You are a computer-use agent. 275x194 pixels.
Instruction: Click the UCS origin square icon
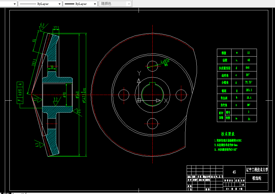139,100
